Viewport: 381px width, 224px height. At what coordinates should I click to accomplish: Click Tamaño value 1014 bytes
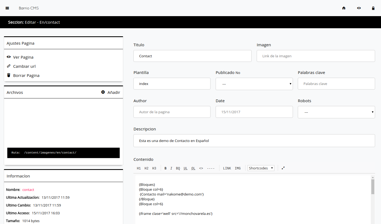click(x=31, y=221)
